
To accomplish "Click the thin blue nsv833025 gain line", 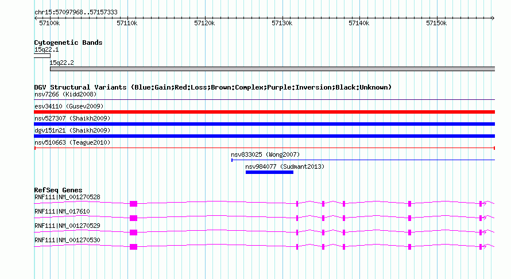I will pyautogui.click(x=363, y=160).
